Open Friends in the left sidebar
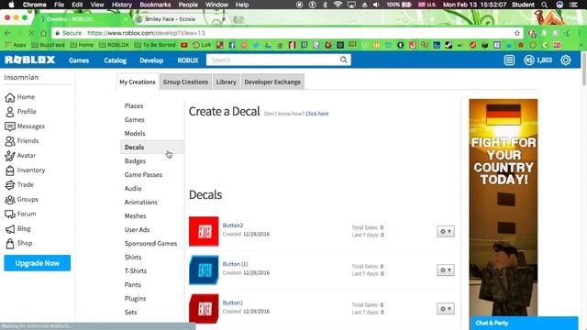This screenshot has height=330, width=587. tap(22, 140)
